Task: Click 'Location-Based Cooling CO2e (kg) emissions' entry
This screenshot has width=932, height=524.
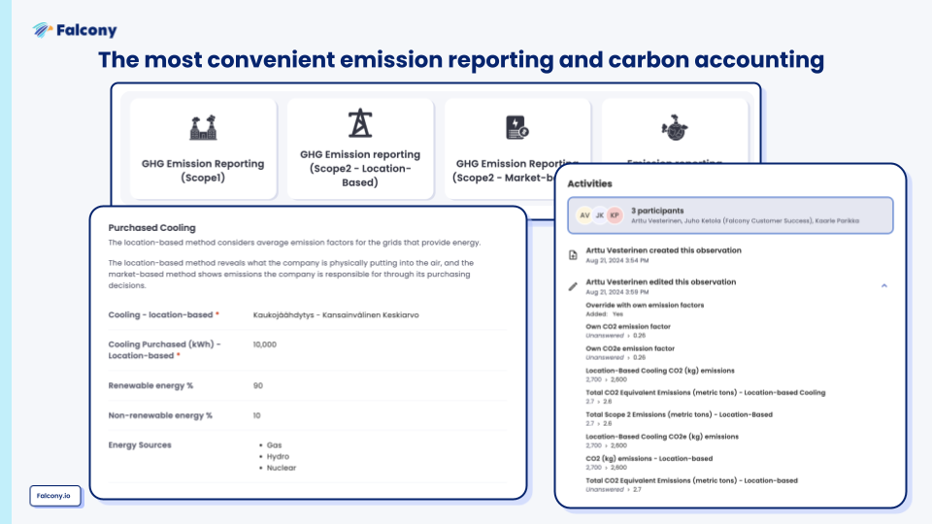Action: [662, 436]
